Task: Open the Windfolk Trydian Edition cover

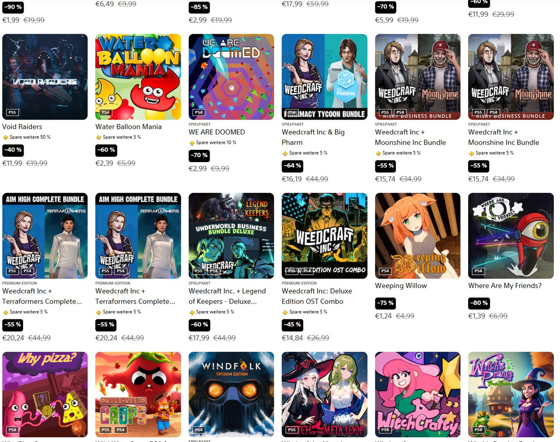Action: [x=231, y=395]
